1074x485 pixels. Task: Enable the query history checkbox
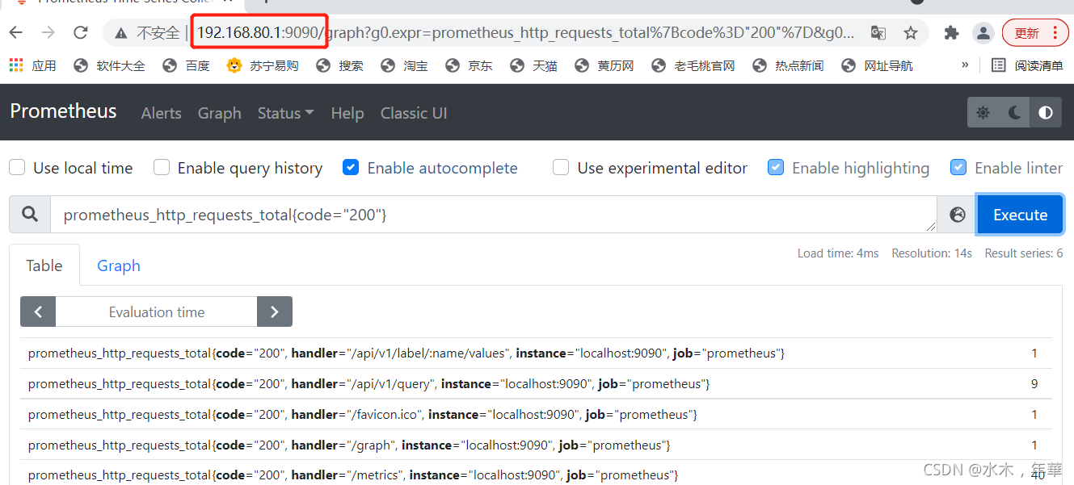click(x=162, y=167)
